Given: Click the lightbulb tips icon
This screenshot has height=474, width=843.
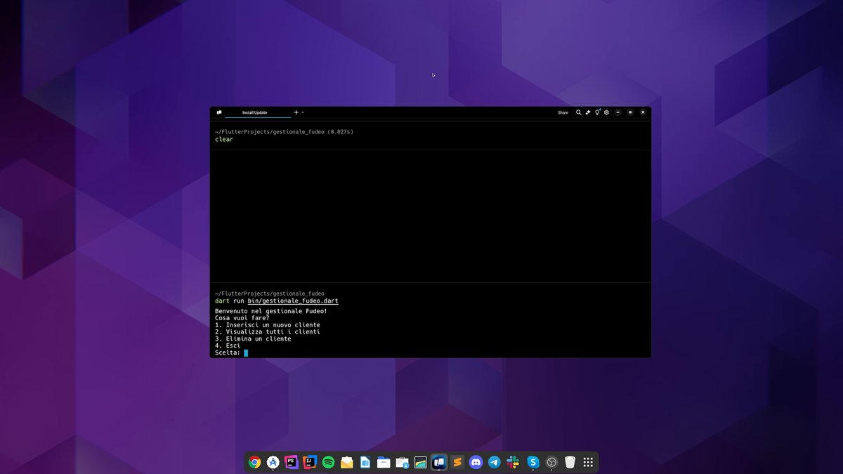Looking at the screenshot, I should point(597,112).
